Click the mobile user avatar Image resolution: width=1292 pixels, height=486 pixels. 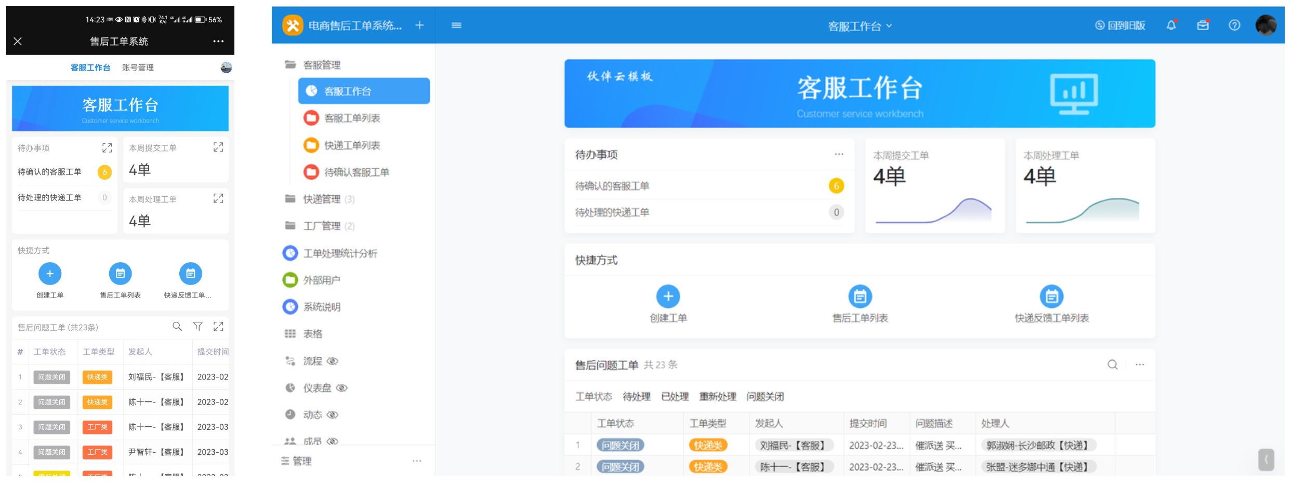click(x=226, y=67)
